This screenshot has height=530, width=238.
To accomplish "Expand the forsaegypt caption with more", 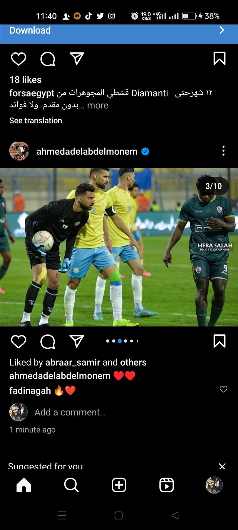I will [98, 105].
